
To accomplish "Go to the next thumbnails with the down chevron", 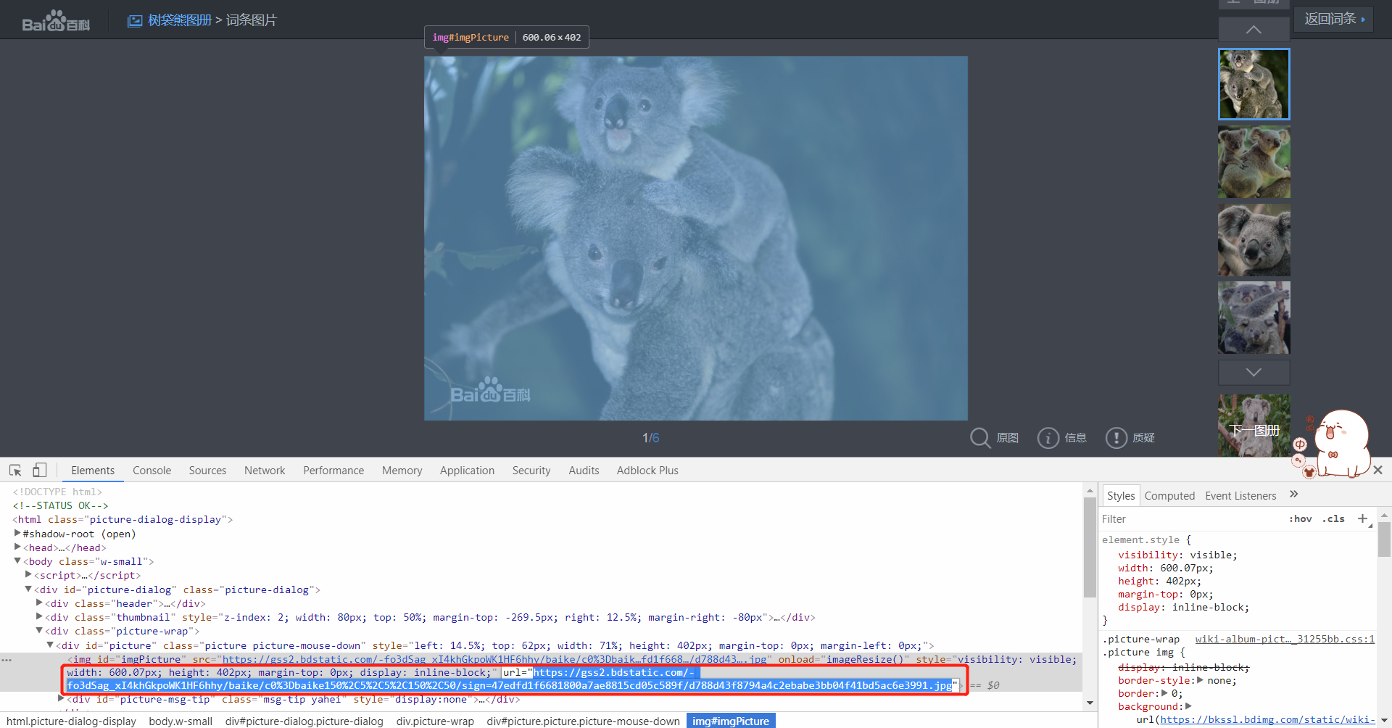I will (1254, 372).
